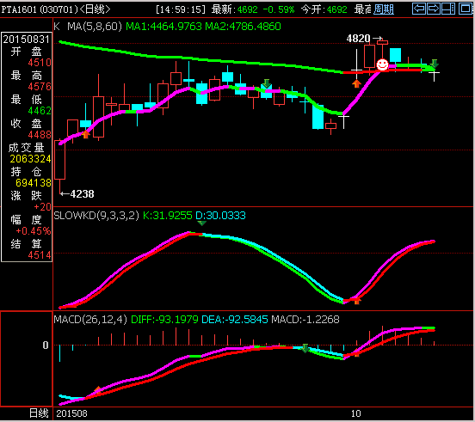Click the PTA1601 contract title
The height and width of the screenshot is (422, 475).
[19, 9]
